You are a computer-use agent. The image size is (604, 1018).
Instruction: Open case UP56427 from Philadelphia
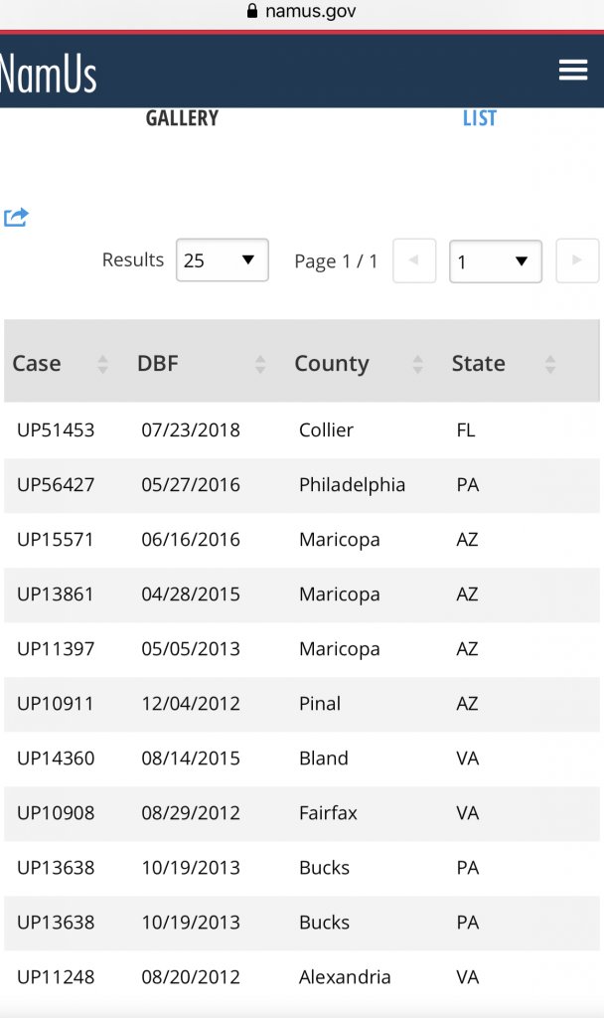[56, 485]
